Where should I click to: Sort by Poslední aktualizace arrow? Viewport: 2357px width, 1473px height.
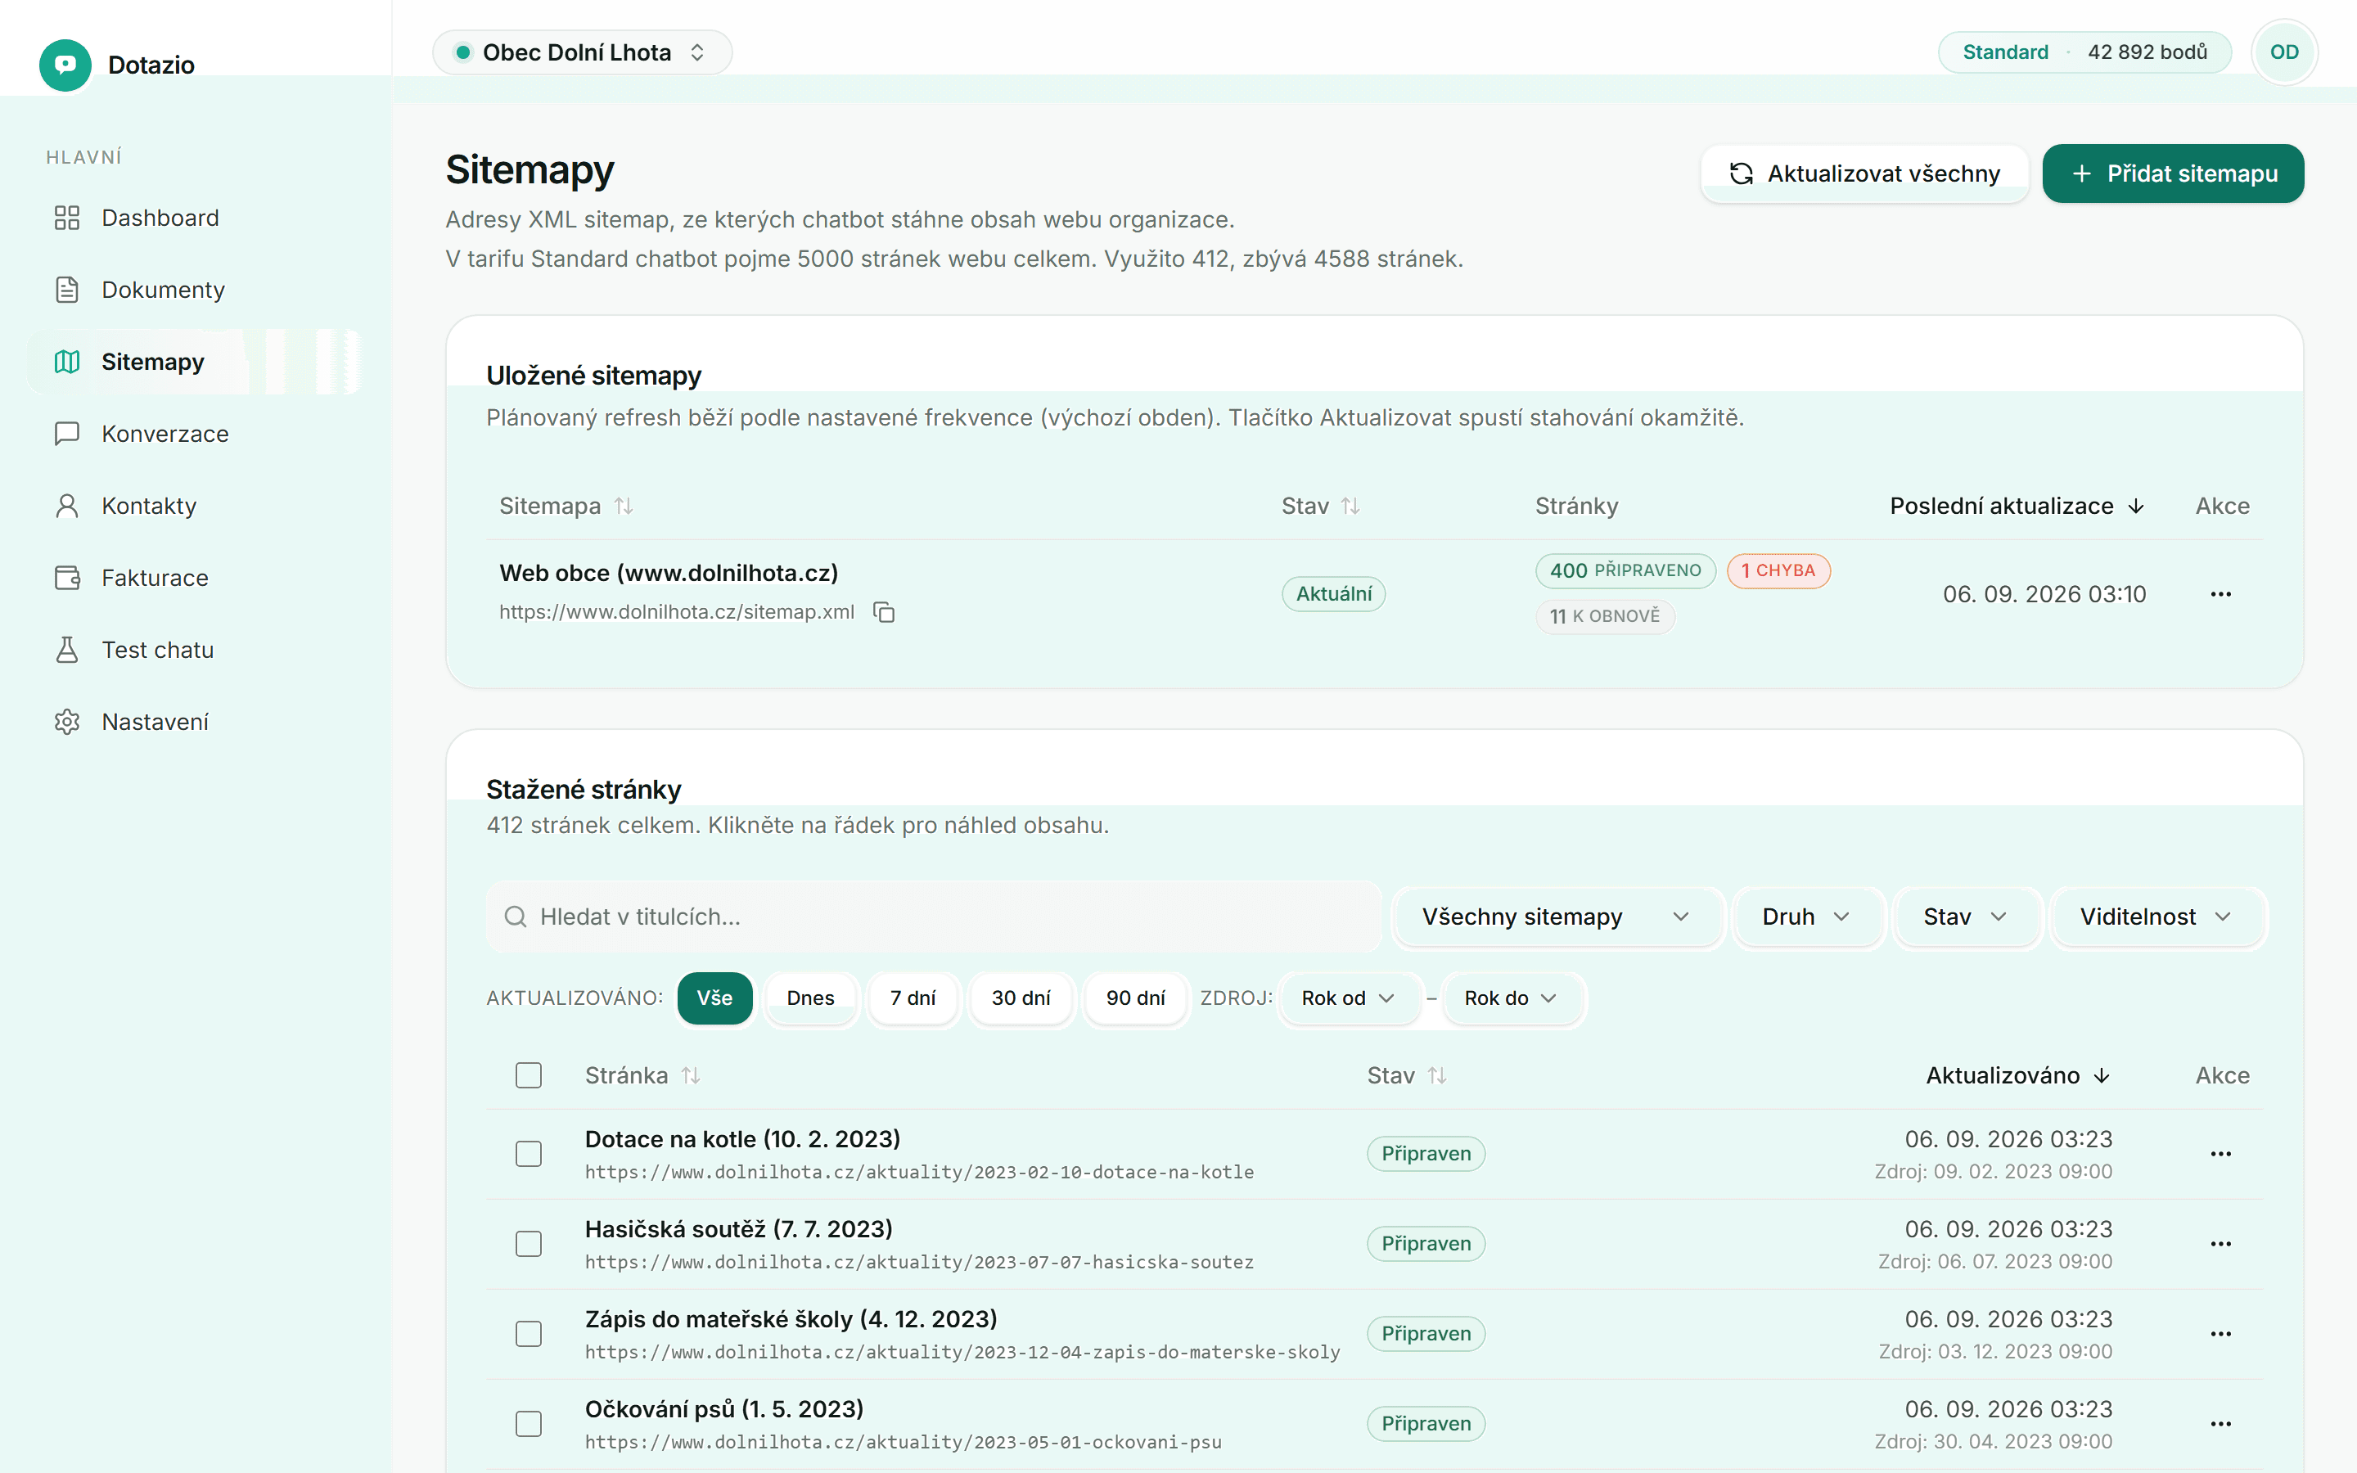point(2136,506)
